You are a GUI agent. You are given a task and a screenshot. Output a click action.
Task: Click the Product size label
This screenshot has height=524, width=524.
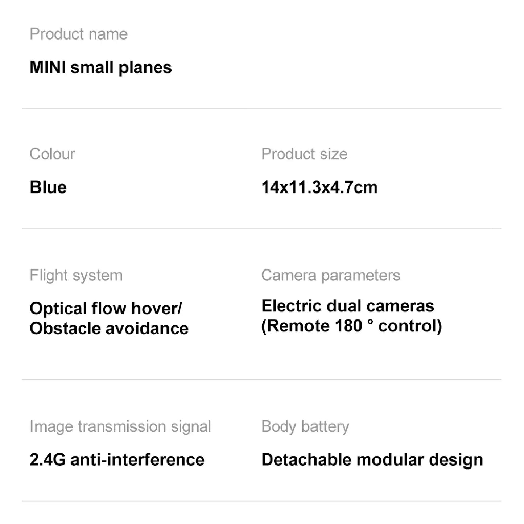click(x=304, y=154)
